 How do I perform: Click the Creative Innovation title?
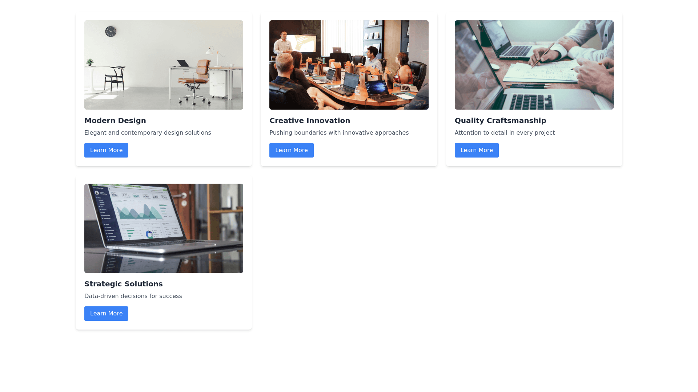pos(310,121)
